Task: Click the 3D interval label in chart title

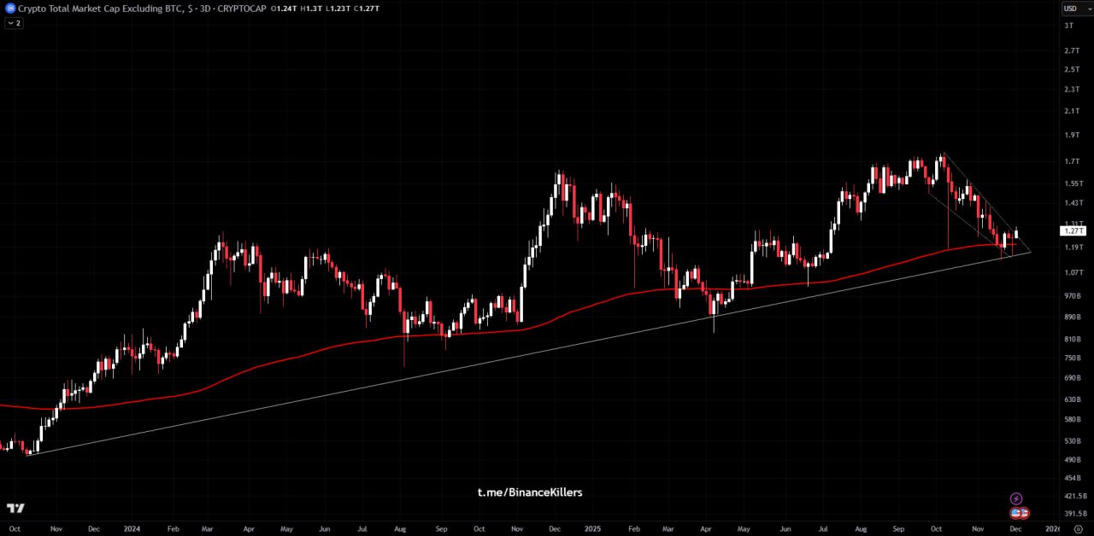Action: pyautogui.click(x=205, y=9)
